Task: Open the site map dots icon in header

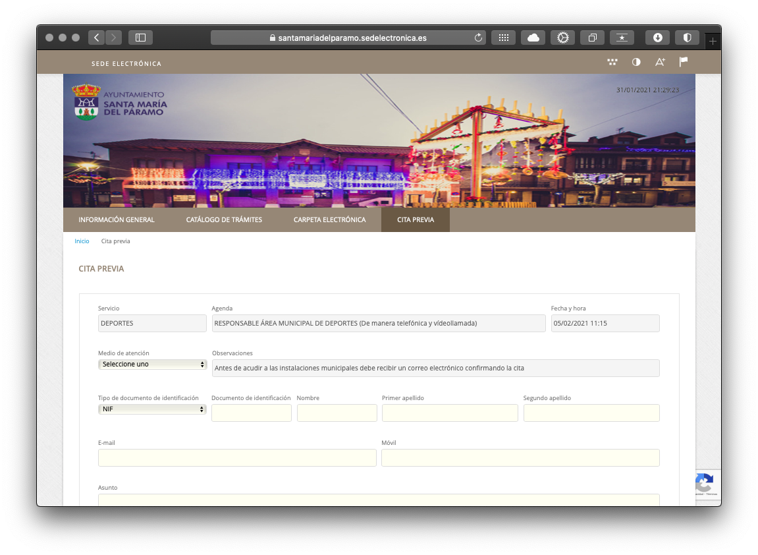Action: pos(612,62)
